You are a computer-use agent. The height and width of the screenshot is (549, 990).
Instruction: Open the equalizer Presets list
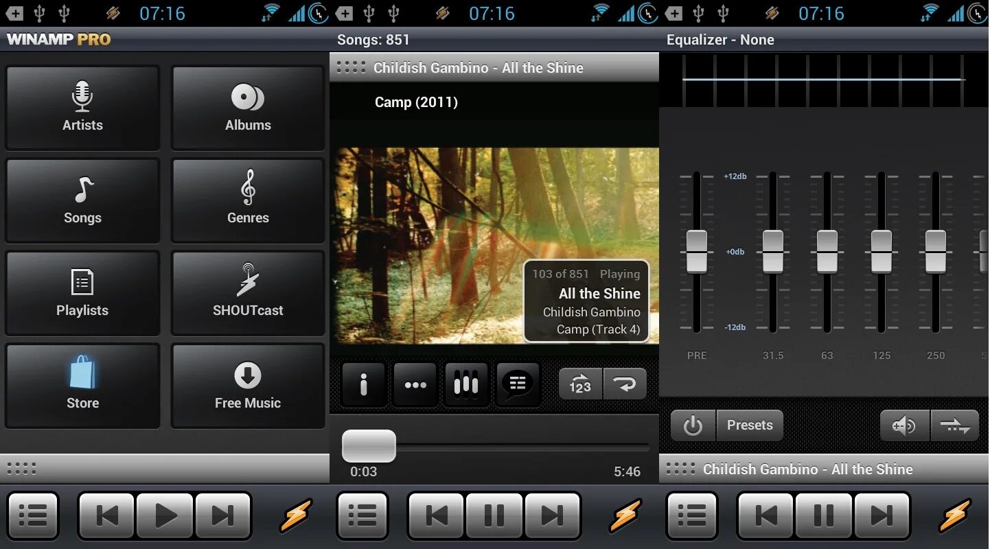(750, 425)
